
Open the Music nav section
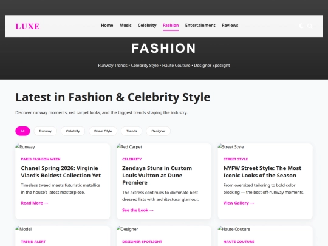[x=125, y=26]
